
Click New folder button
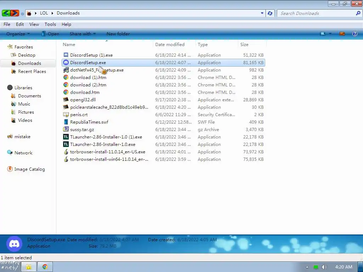tap(118, 34)
